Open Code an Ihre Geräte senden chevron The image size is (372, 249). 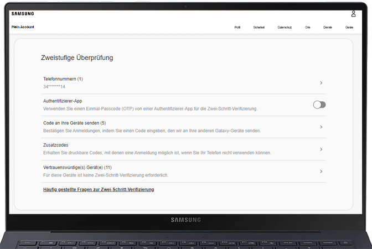[x=321, y=127]
